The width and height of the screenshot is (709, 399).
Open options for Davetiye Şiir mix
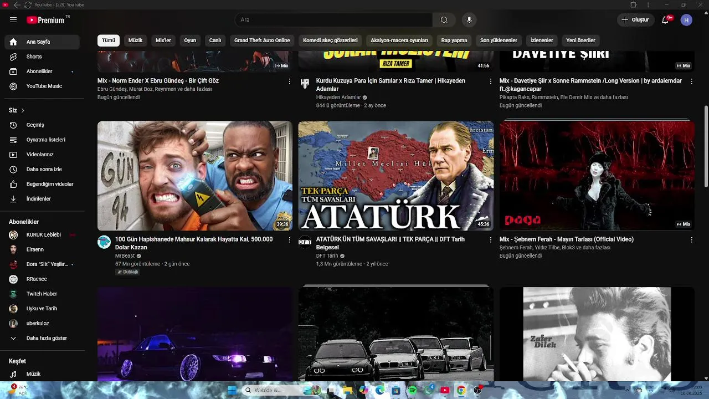[x=691, y=81]
